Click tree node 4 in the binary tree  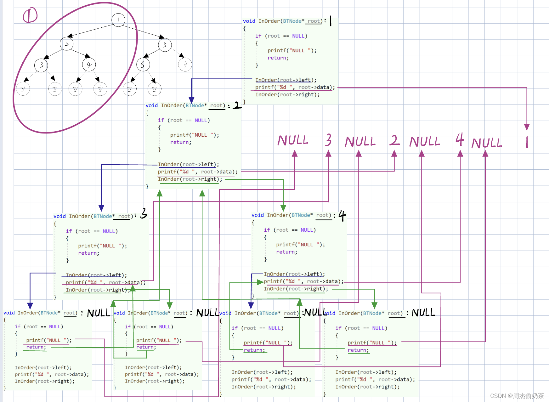[x=89, y=65]
